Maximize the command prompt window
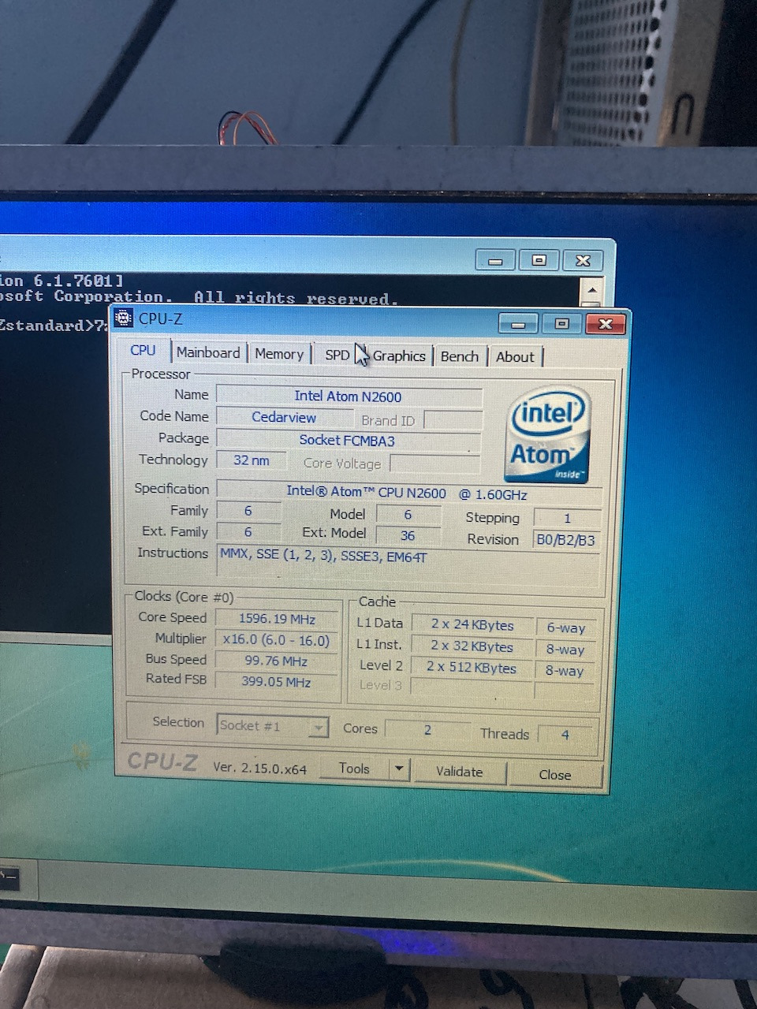Screen dimensions: 757x1009 click(539, 261)
